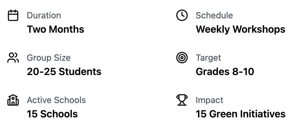Screen dimensions: 303x132
Task: Click the Impact label
Action: point(209,100)
